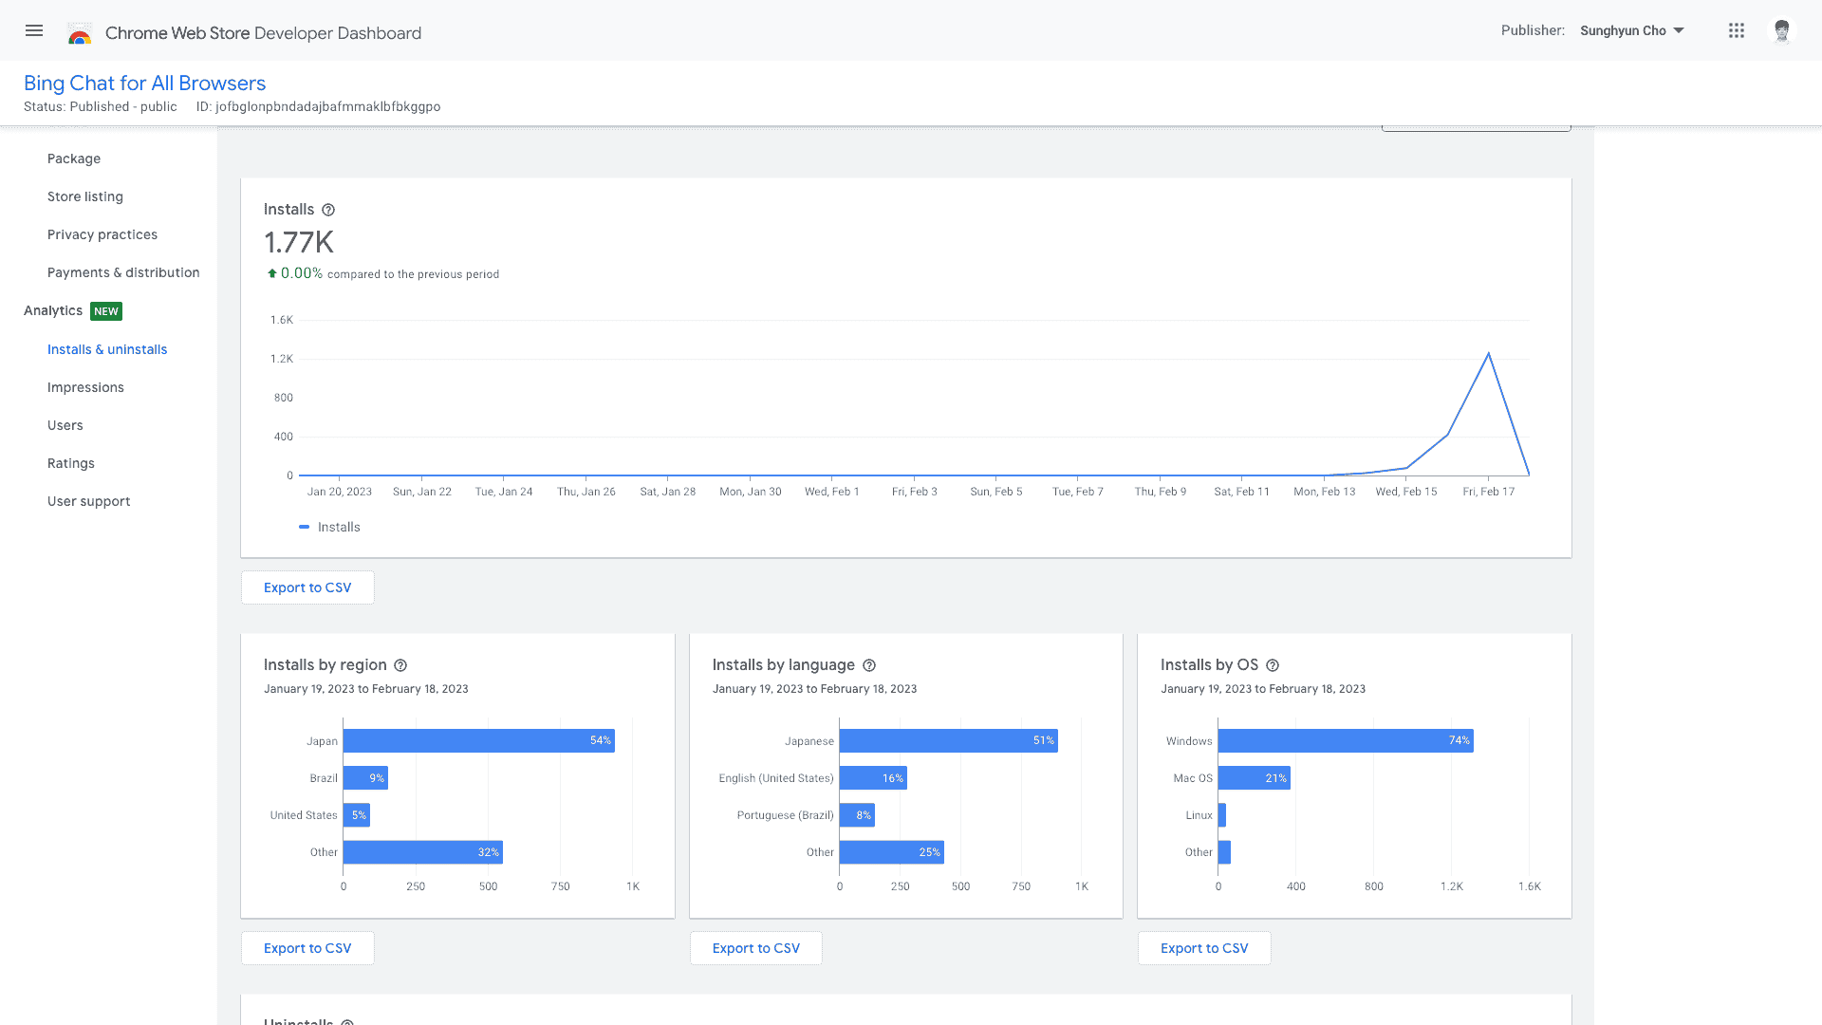This screenshot has height=1025, width=1822.
Task: Click the Feb 17 peak on installs line
Action: point(1488,354)
